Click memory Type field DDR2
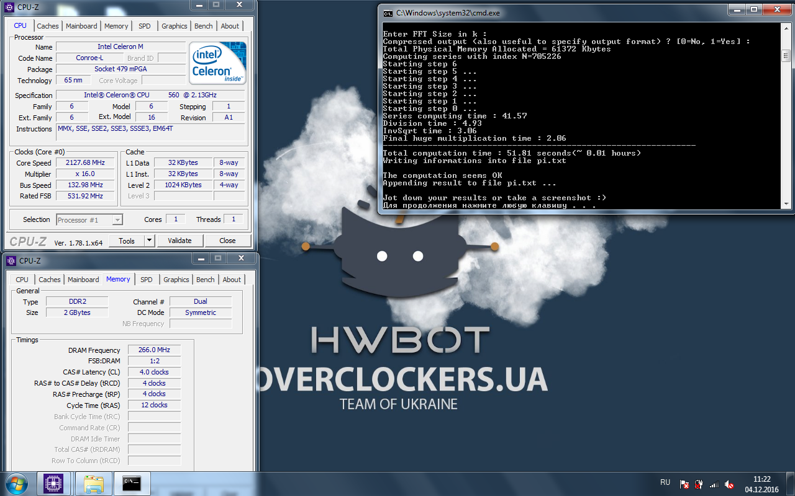Screen dimensions: 795x496 [x=77, y=301]
